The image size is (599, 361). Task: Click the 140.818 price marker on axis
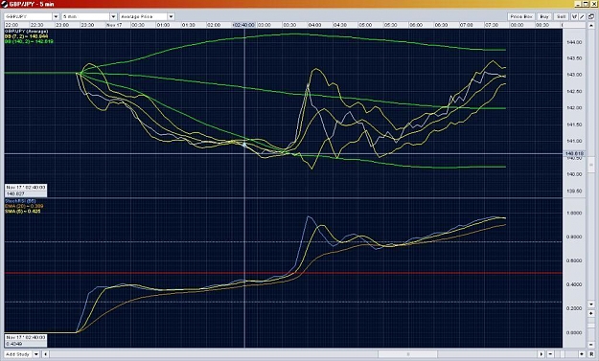[574, 154]
